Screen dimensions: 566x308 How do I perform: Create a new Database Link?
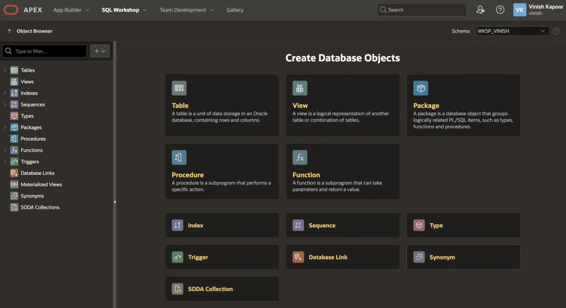point(343,257)
